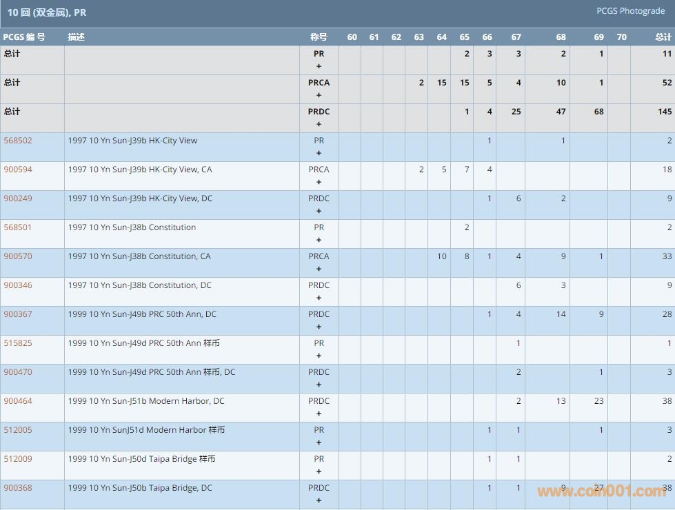The height and width of the screenshot is (510, 675).
Task: Open coin entry 568501
Action: pyautogui.click(x=18, y=227)
